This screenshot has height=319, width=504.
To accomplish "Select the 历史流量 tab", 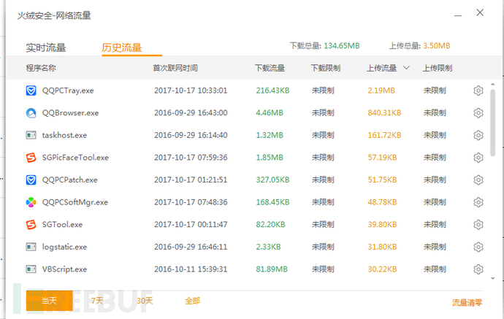I will (x=122, y=47).
